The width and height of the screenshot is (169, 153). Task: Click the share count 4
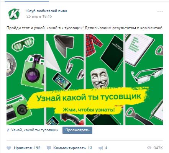coord(106,148)
